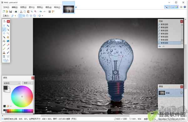The image size is (188, 122).
Task: Open the image list dropdown arrow
Action: pos(76,7)
